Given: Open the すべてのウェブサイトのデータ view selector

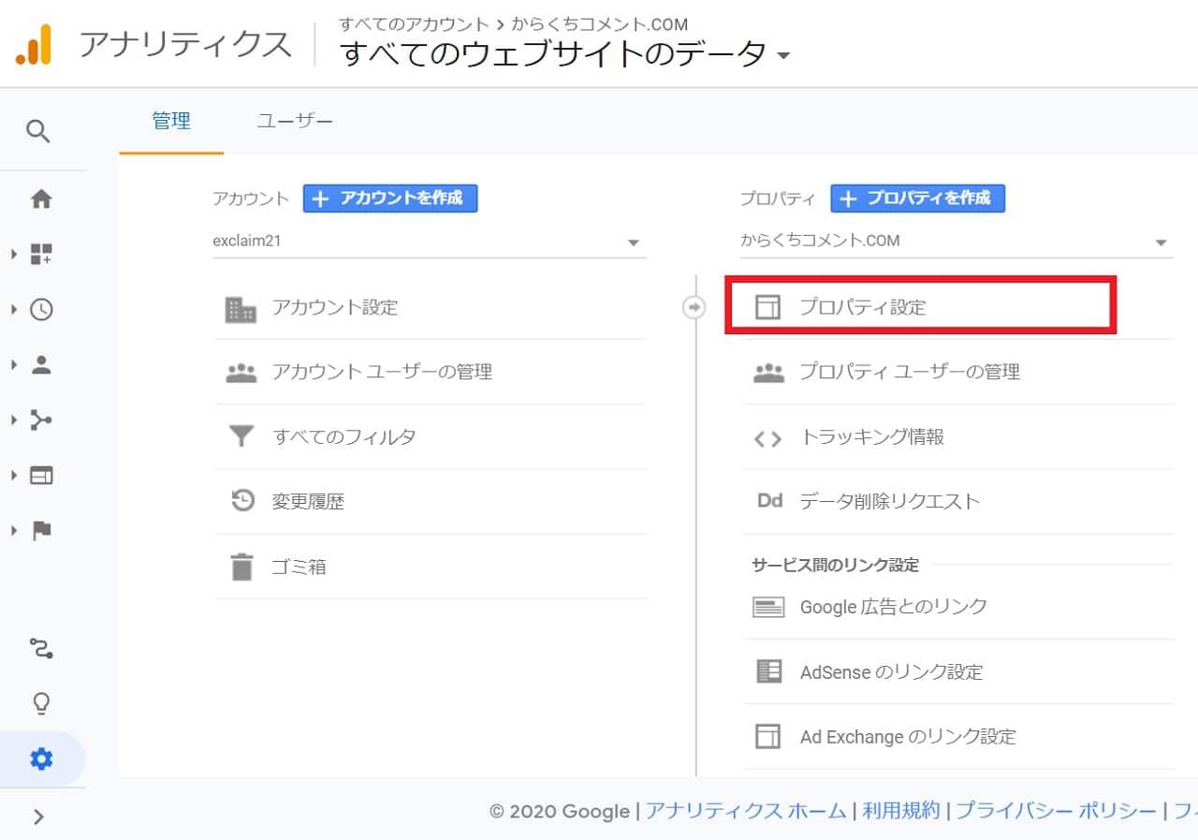Looking at the screenshot, I should [x=565, y=54].
